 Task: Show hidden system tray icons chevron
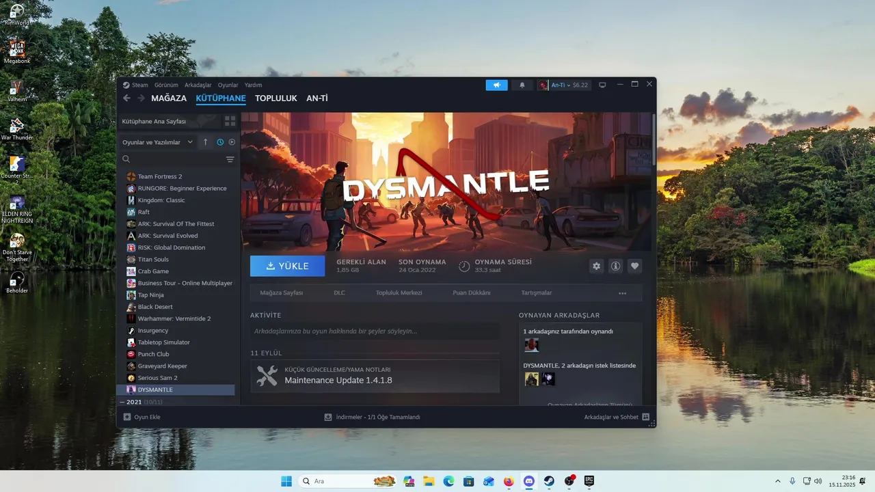[x=777, y=481]
